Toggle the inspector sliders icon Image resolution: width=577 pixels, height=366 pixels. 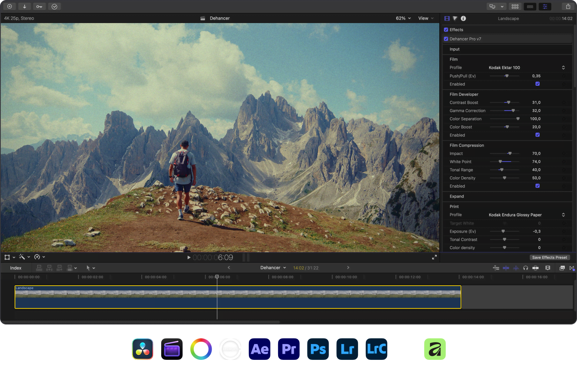(545, 7)
